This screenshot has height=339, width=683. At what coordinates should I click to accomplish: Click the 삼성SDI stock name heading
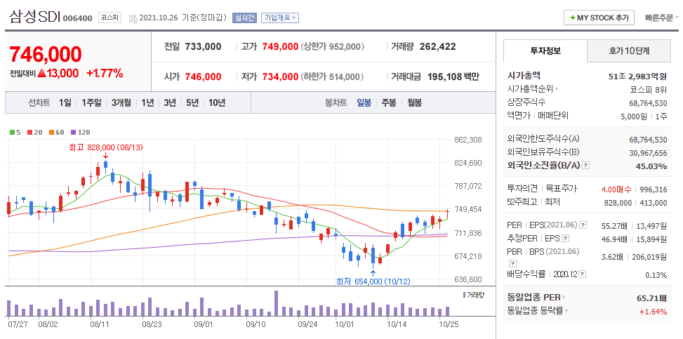click(34, 18)
